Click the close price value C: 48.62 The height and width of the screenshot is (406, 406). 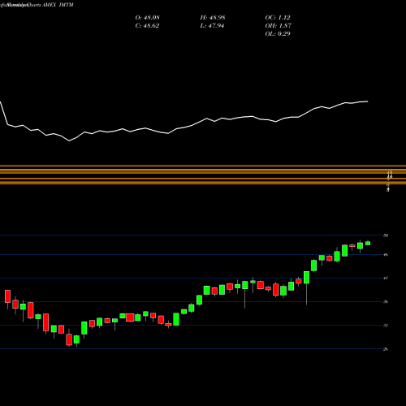(147, 26)
